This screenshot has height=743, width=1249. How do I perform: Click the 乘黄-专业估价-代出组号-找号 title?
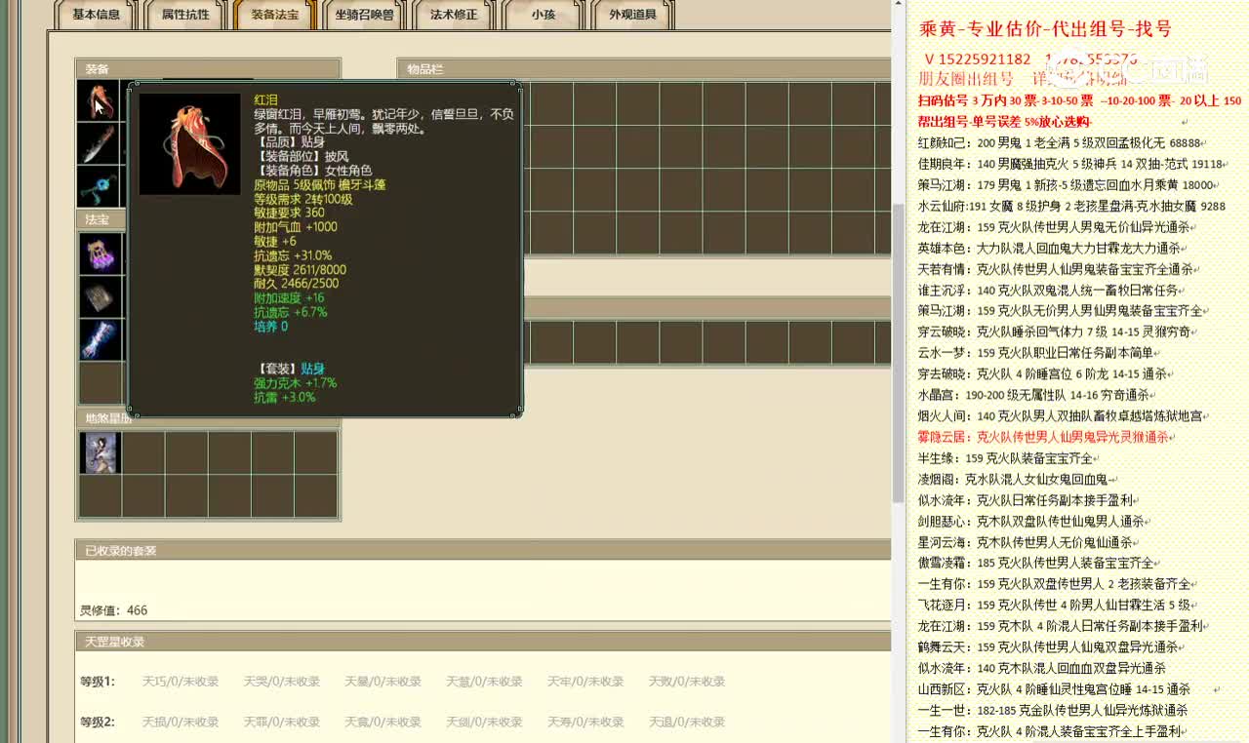[1045, 29]
